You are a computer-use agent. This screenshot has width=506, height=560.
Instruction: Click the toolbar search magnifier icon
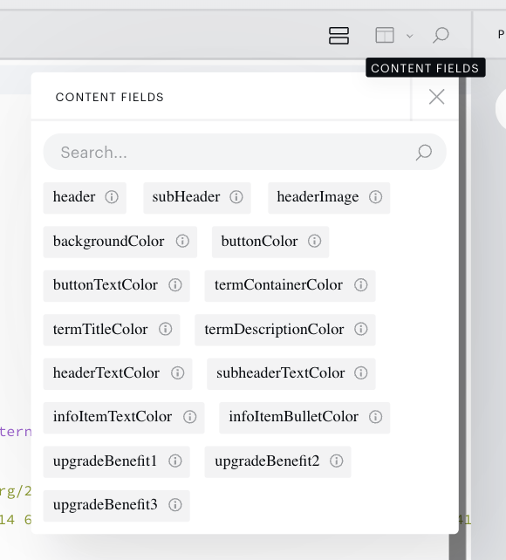coord(441,36)
